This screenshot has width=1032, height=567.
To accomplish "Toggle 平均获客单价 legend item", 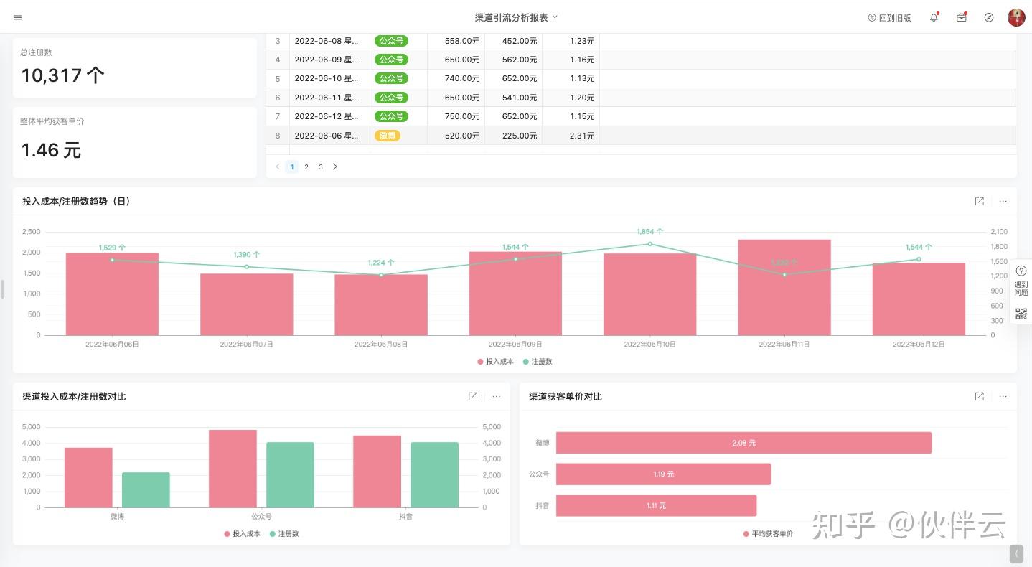I will (768, 534).
